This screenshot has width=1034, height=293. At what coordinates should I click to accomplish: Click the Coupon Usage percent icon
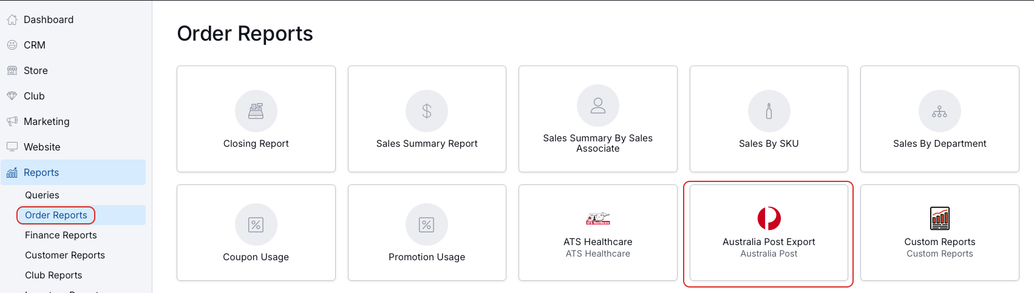256,224
